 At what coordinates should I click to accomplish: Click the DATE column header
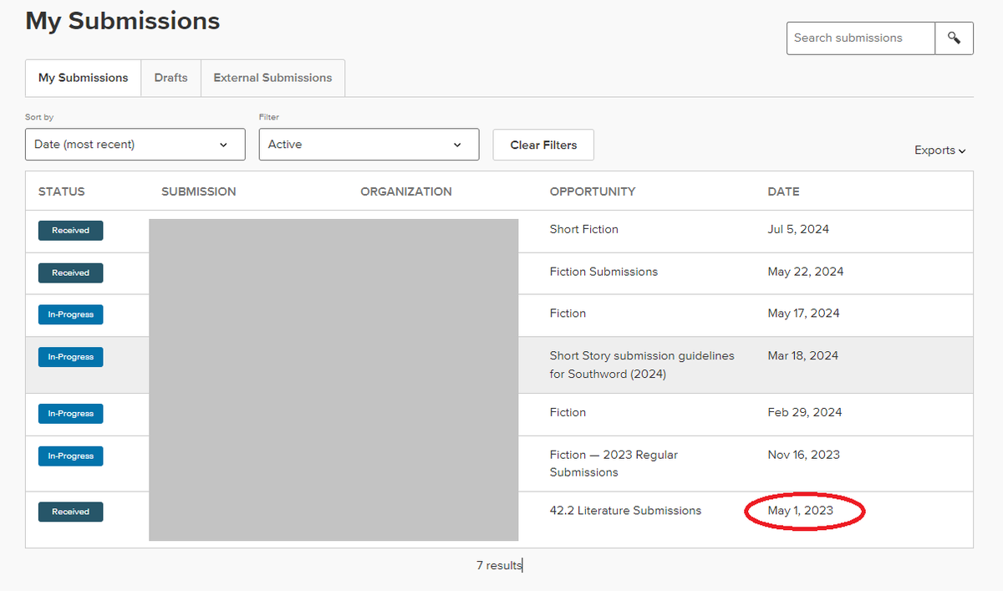[783, 191]
